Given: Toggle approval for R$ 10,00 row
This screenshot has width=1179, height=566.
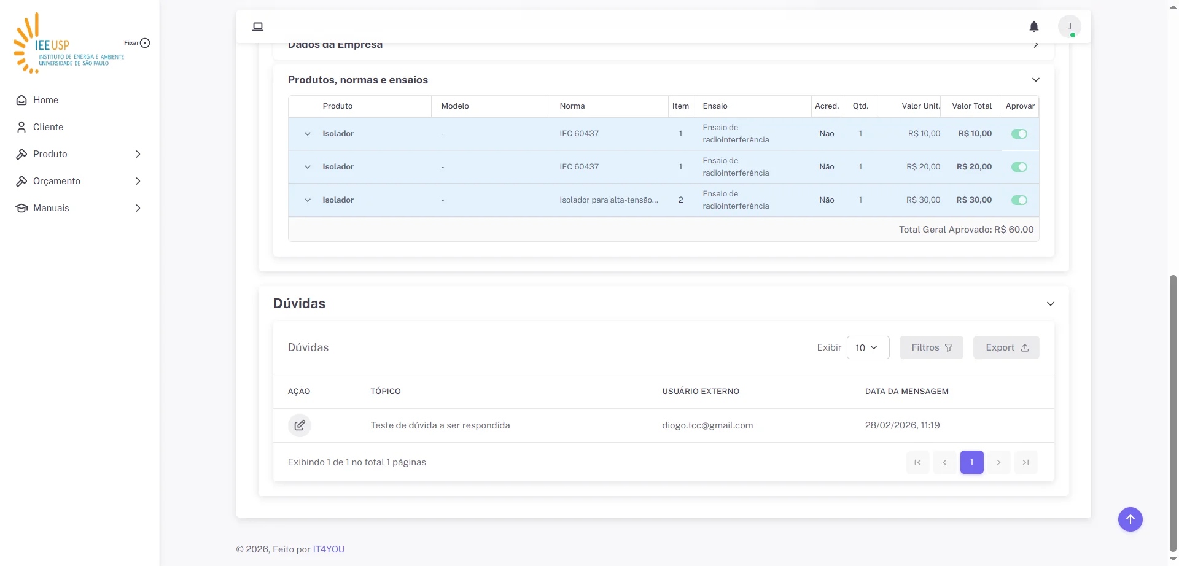Looking at the screenshot, I should tap(1019, 134).
